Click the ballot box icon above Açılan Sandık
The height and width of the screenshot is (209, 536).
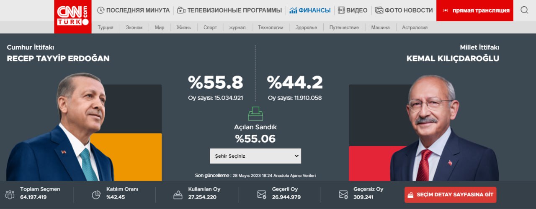click(x=255, y=114)
